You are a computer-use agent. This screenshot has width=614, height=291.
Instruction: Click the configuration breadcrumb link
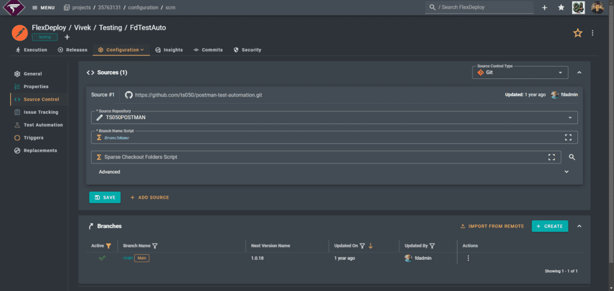(143, 7)
